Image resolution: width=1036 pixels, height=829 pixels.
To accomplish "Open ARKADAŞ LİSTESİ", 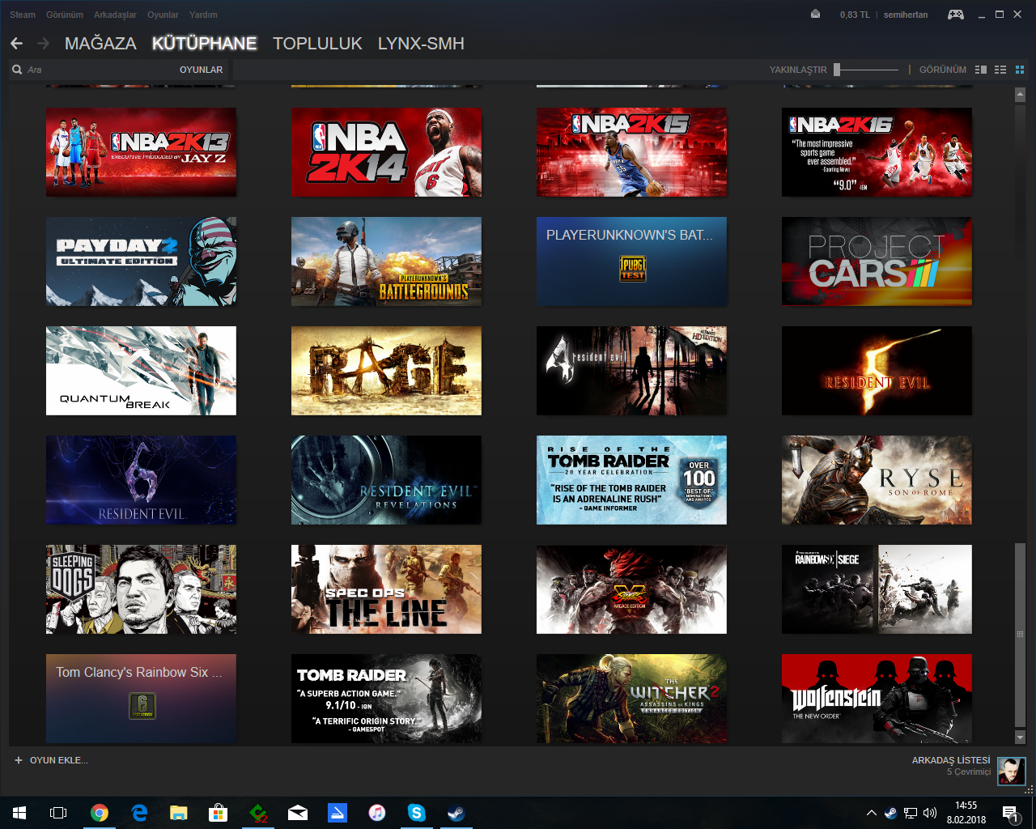I will [x=951, y=760].
